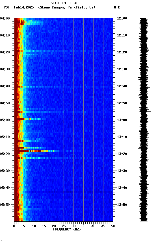Click frequency axis label "35"
The width and height of the screenshot is (156, 244).
pos(83,226)
